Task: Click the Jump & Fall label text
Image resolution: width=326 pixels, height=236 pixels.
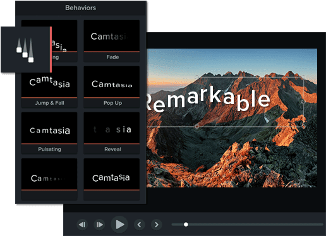Action: coord(50,103)
